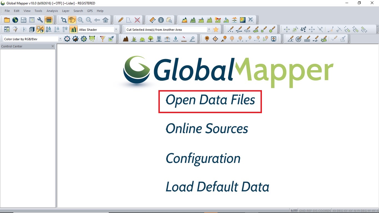This screenshot has width=379, height=213.
Task: Toggle the favorite star for digitizer operations
Action: 216,29
